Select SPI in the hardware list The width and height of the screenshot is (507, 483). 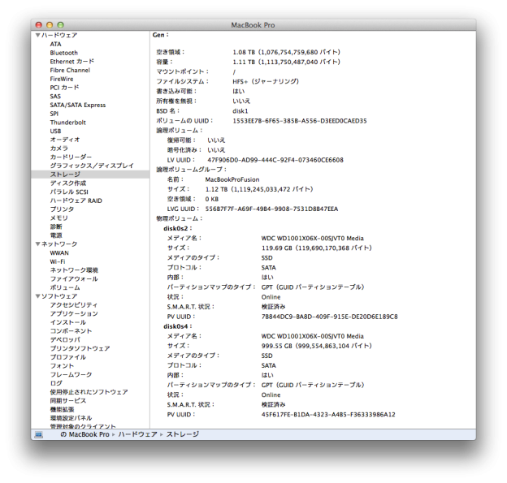54,114
